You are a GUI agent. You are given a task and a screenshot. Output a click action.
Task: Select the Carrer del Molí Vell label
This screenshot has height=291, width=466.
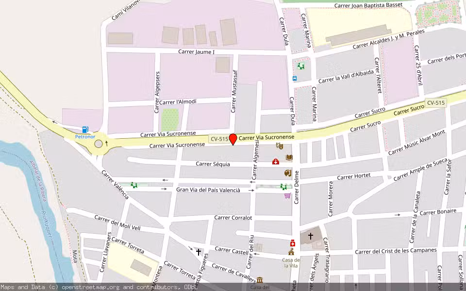pos(117,223)
